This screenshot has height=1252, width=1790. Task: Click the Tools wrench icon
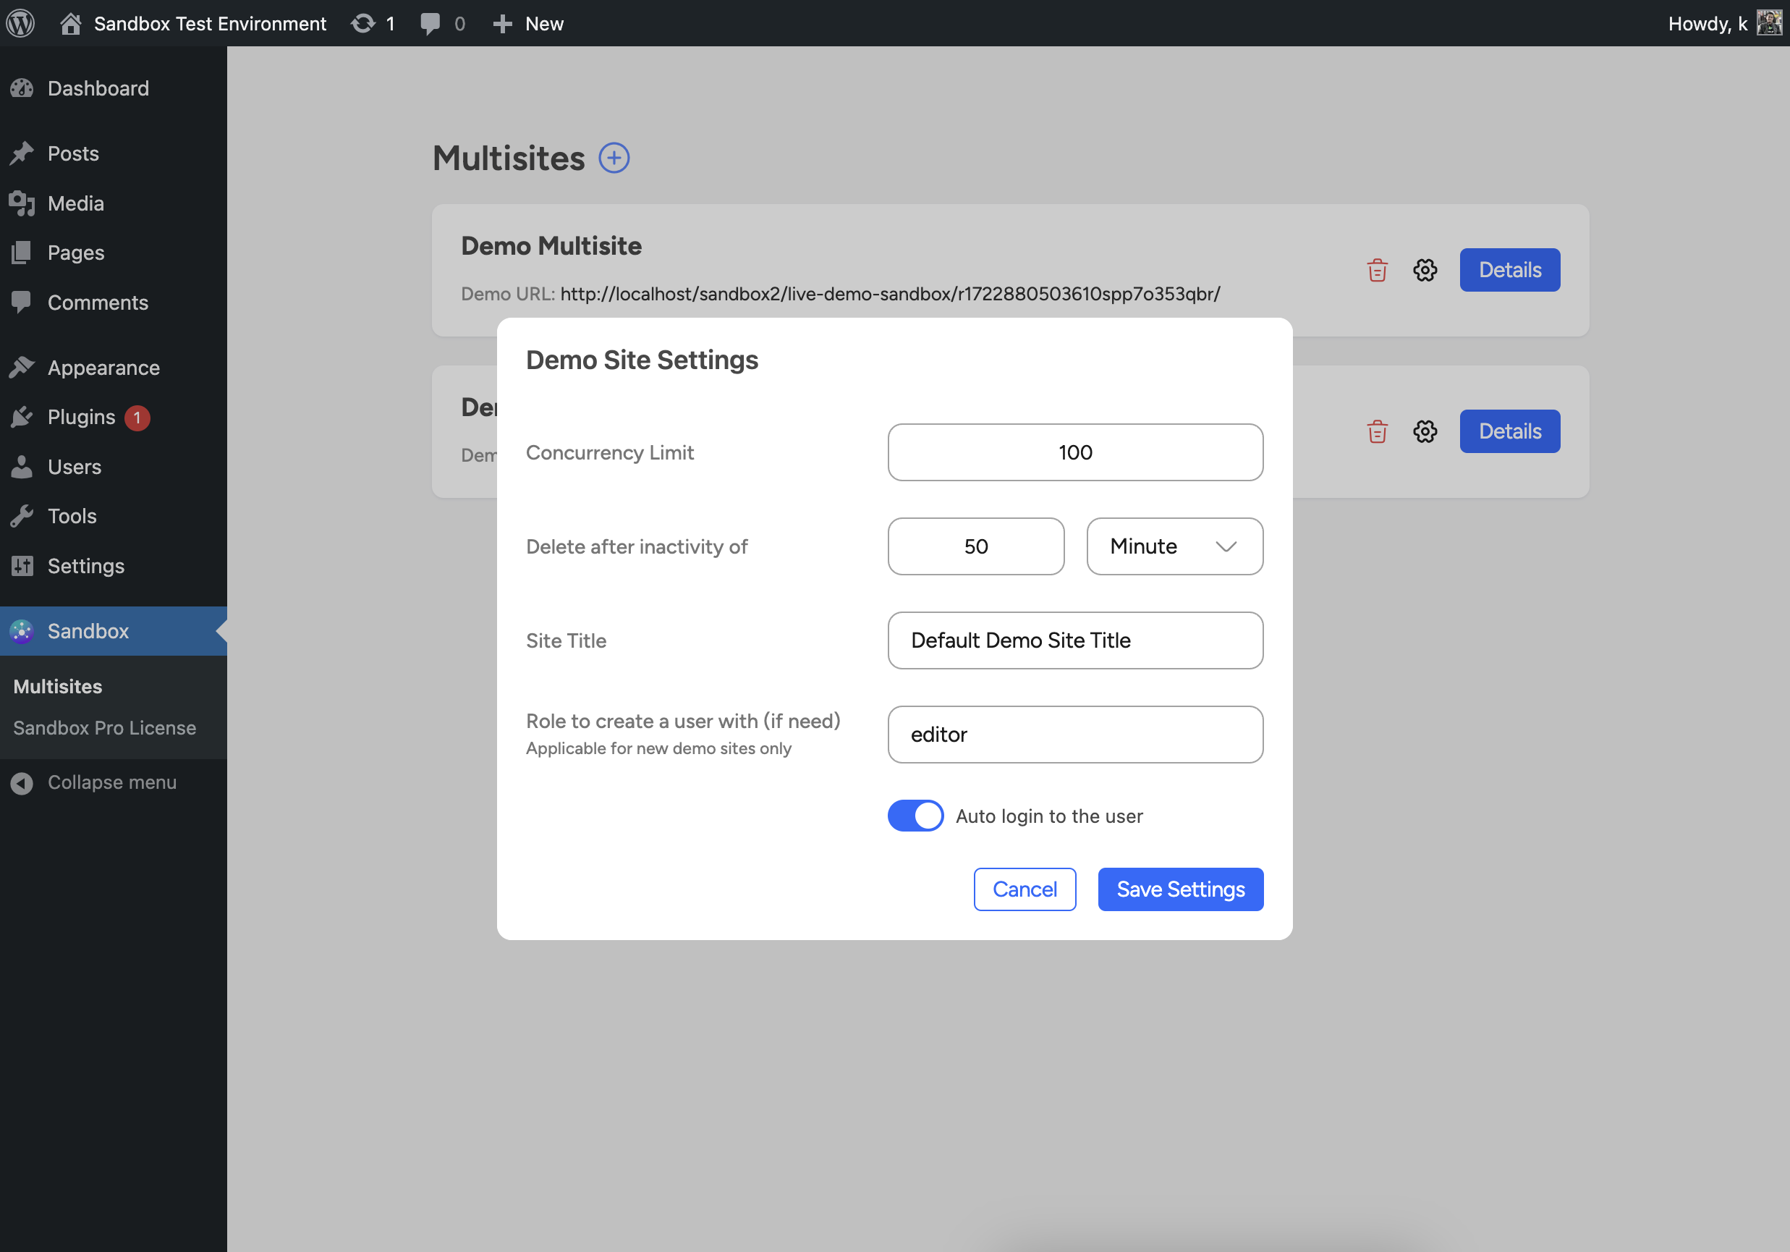pos(22,516)
